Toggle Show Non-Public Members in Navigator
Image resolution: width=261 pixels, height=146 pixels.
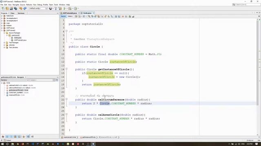(x=15, y=137)
